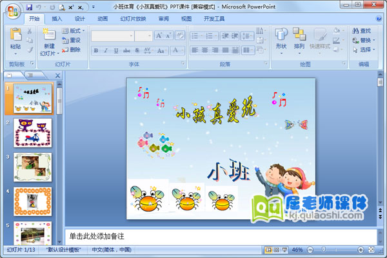The height and width of the screenshot is (258, 387).
Task: Click the Find binoculars button
Action: (362, 31)
